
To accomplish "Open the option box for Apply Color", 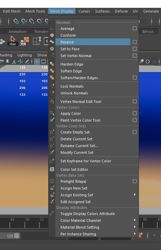I will [x=135, y=113].
